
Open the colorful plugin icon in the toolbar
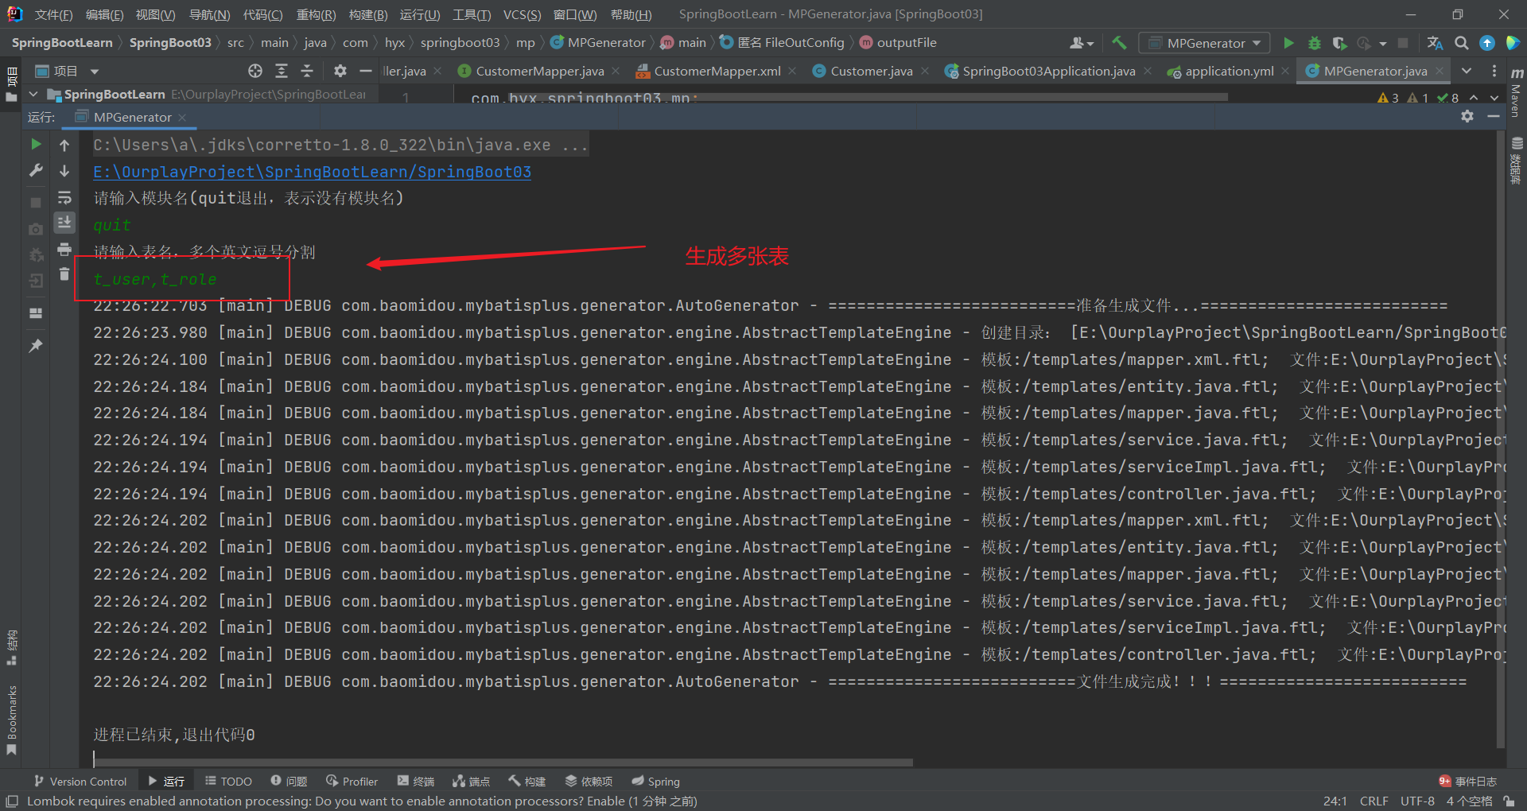coord(1513,43)
